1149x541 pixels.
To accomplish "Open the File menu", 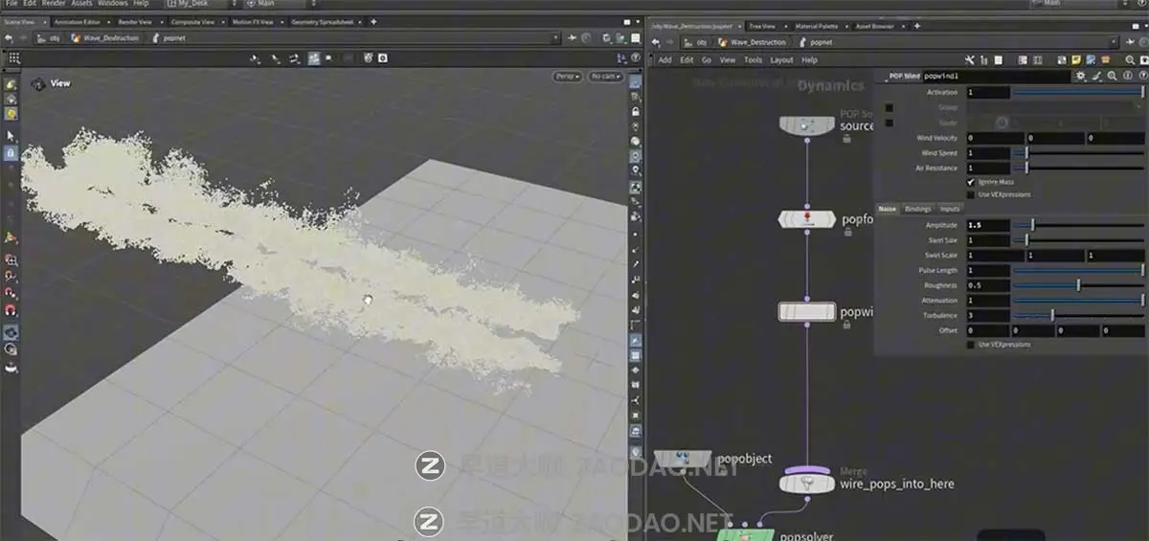I will pyautogui.click(x=11, y=4).
